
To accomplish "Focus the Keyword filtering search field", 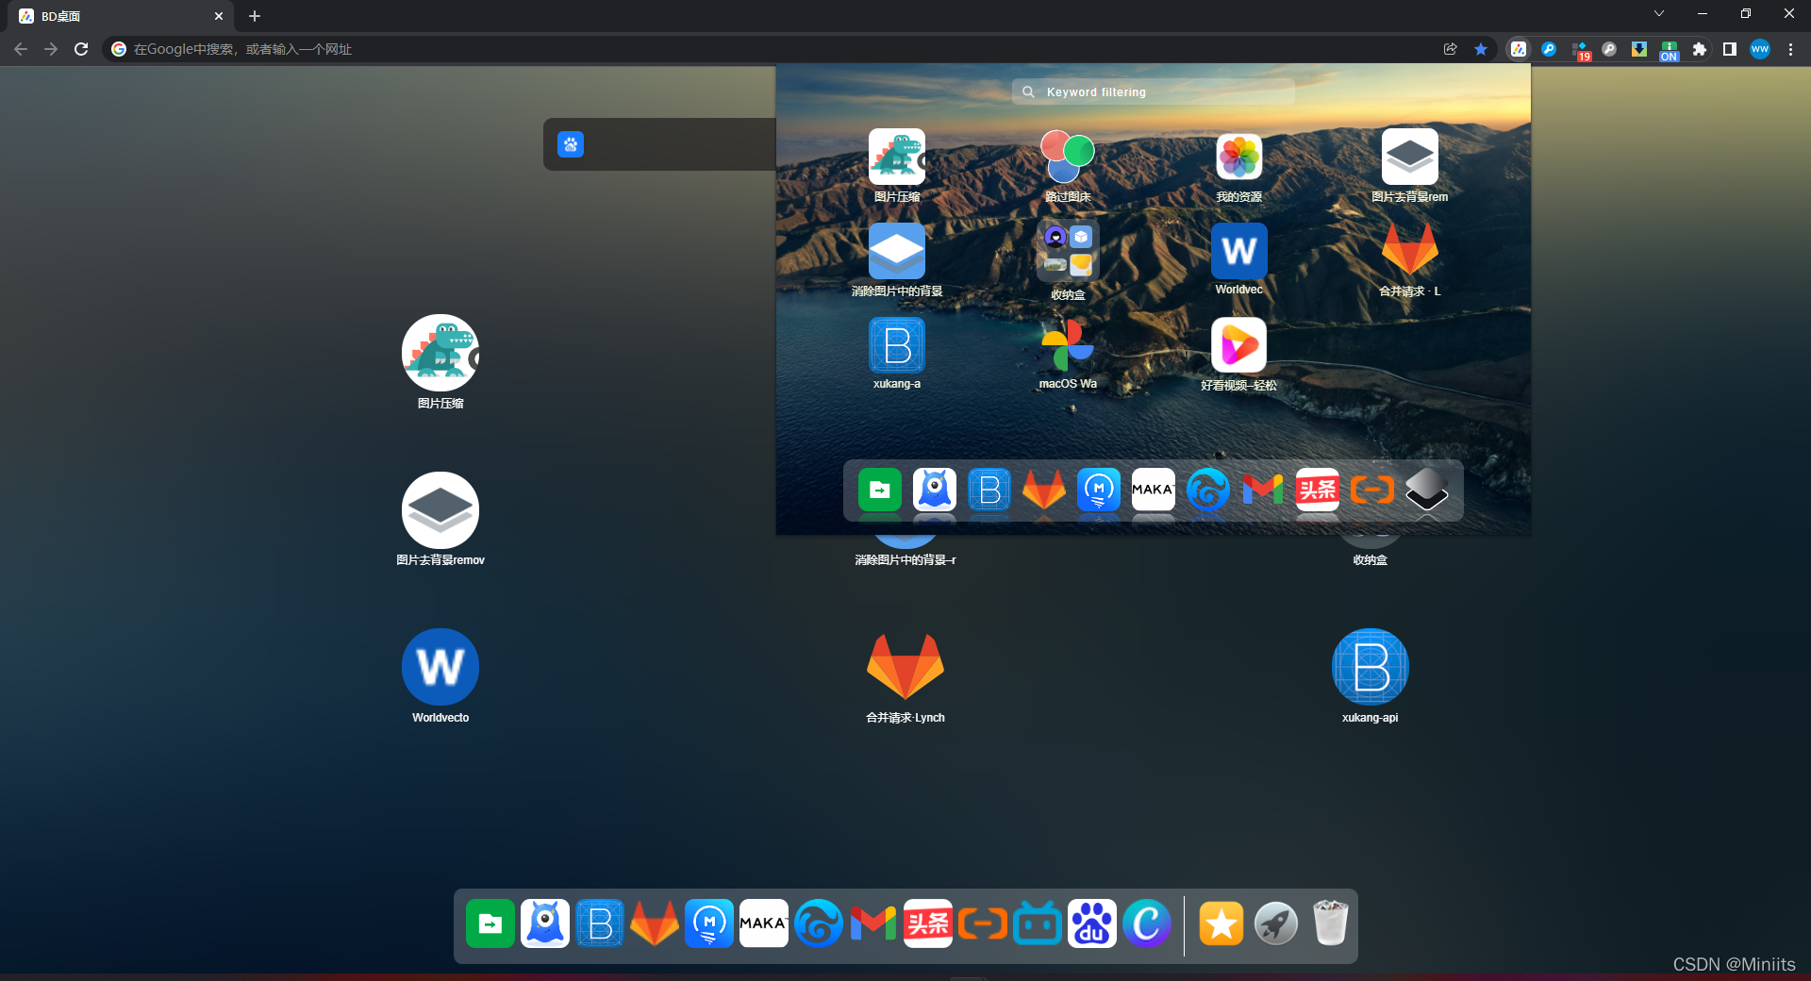I will point(1153,91).
